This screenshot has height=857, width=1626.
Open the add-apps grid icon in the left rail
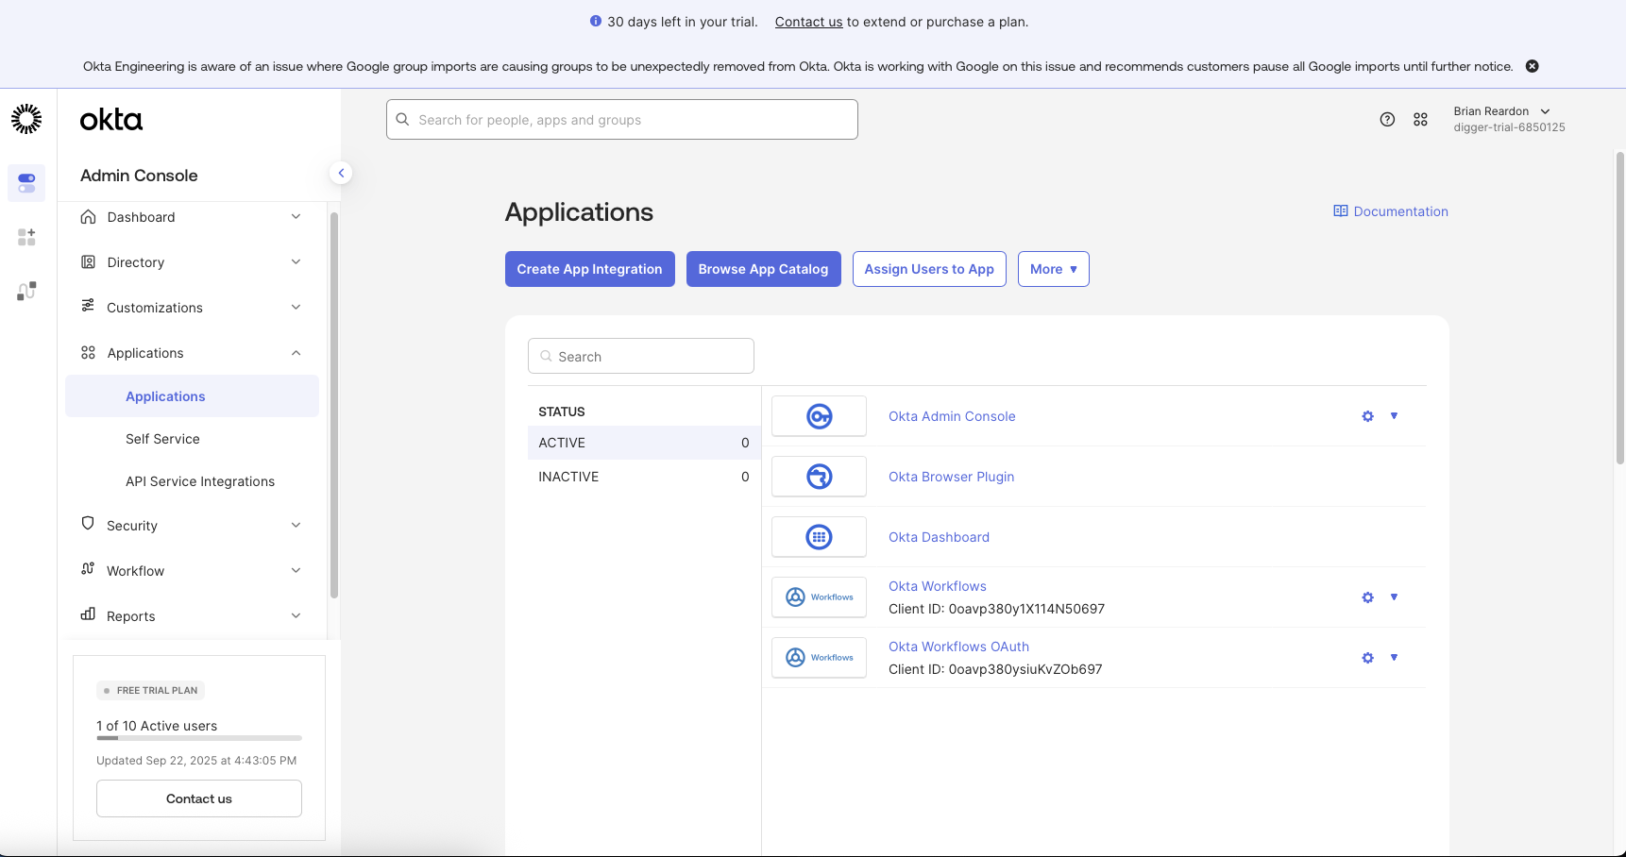click(x=25, y=236)
